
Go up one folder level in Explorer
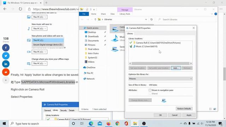click(x=95, y=19)
